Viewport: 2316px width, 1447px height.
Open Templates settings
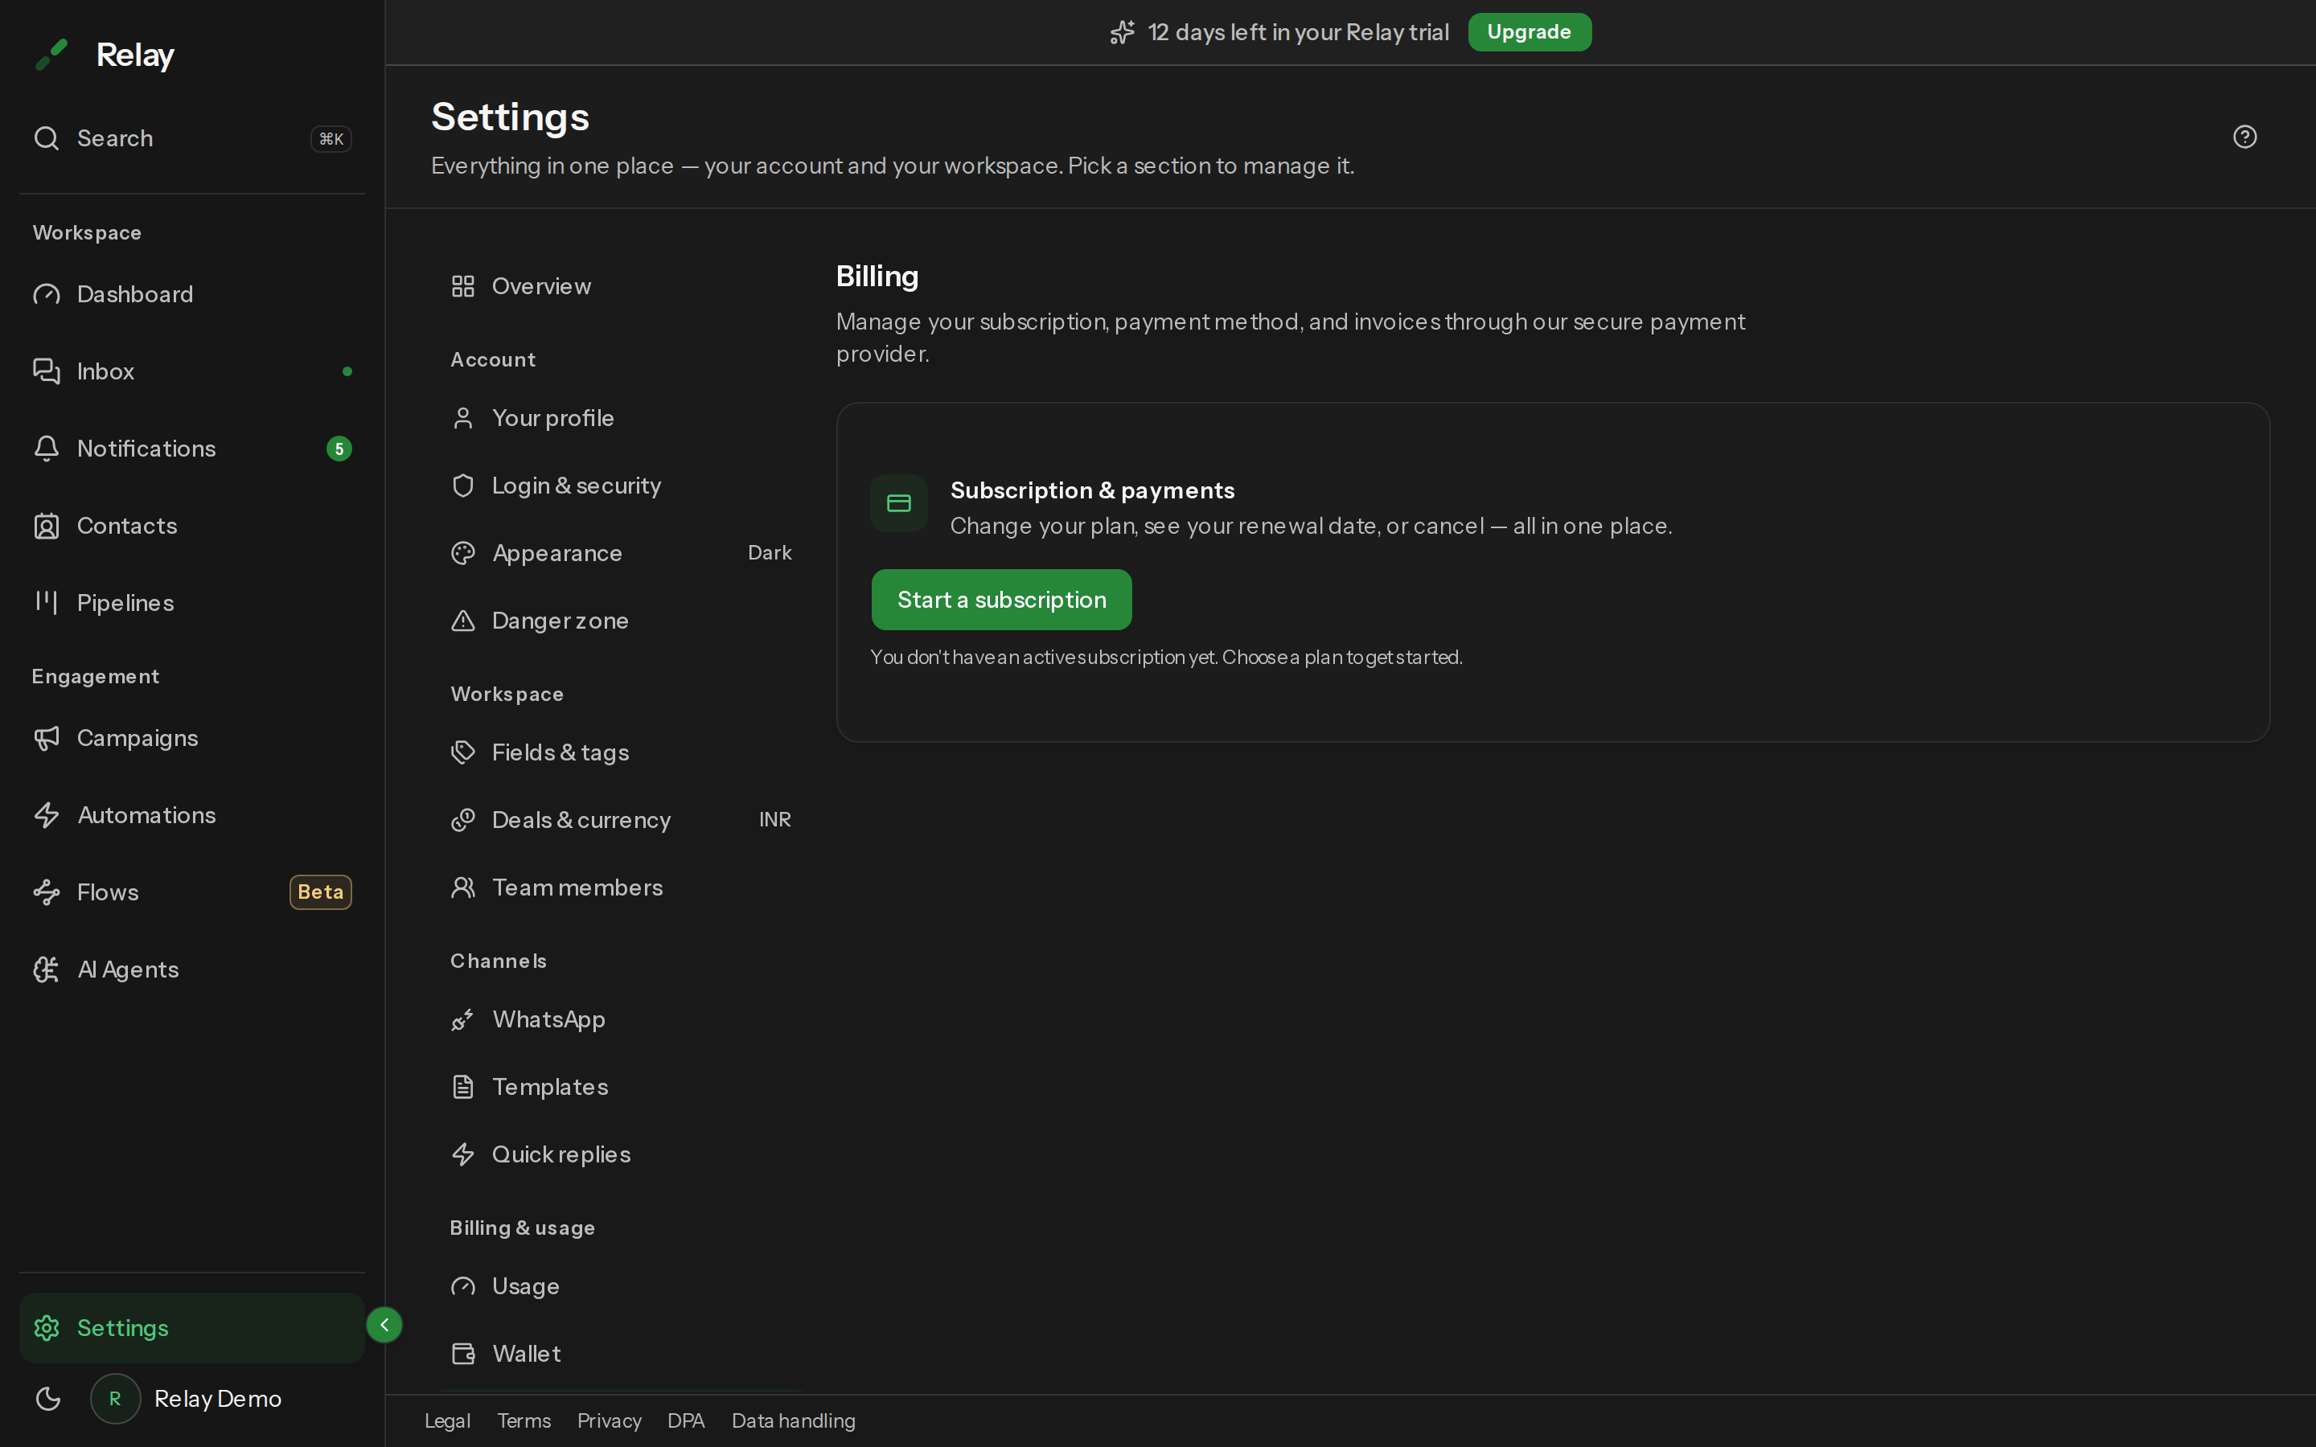621,1087
